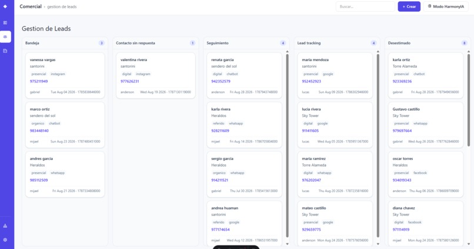Click phone number 942352579
Viewport: 474px width, 249px height.
coord(221,81)
